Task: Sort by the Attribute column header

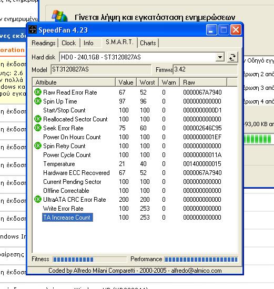Action: (74, 82)
